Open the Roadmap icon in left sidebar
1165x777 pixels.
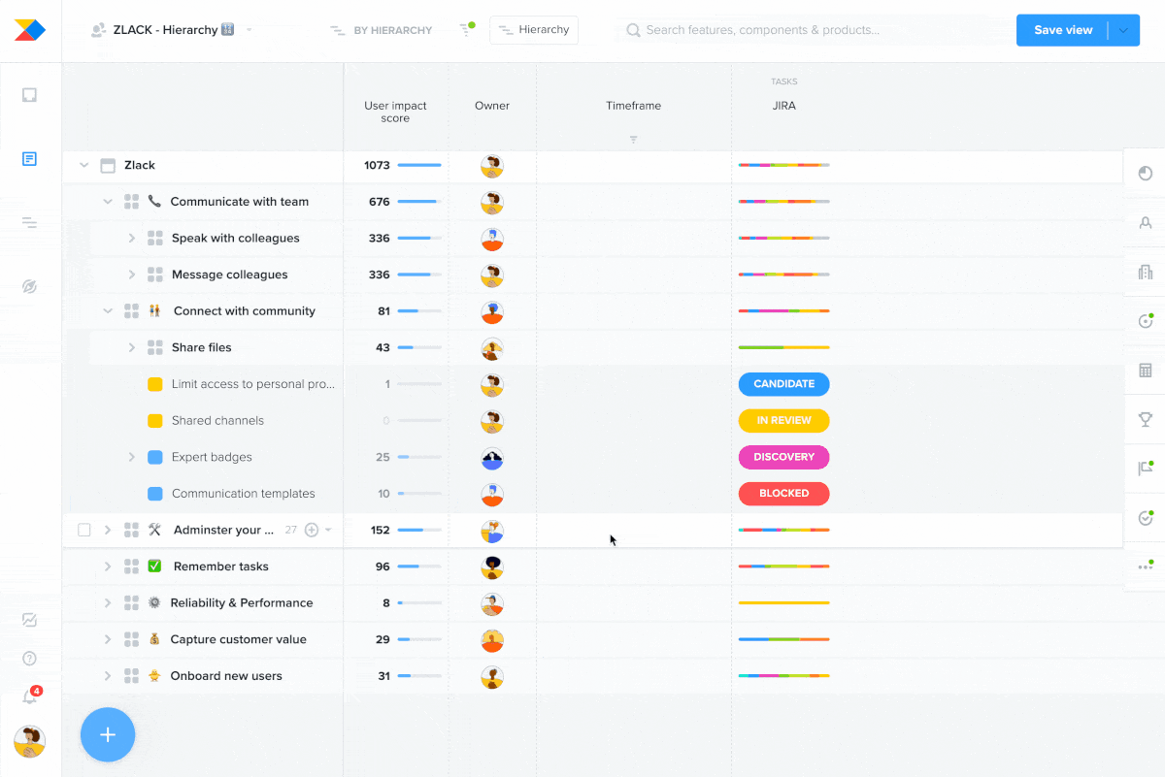click(x=30, y=222)
